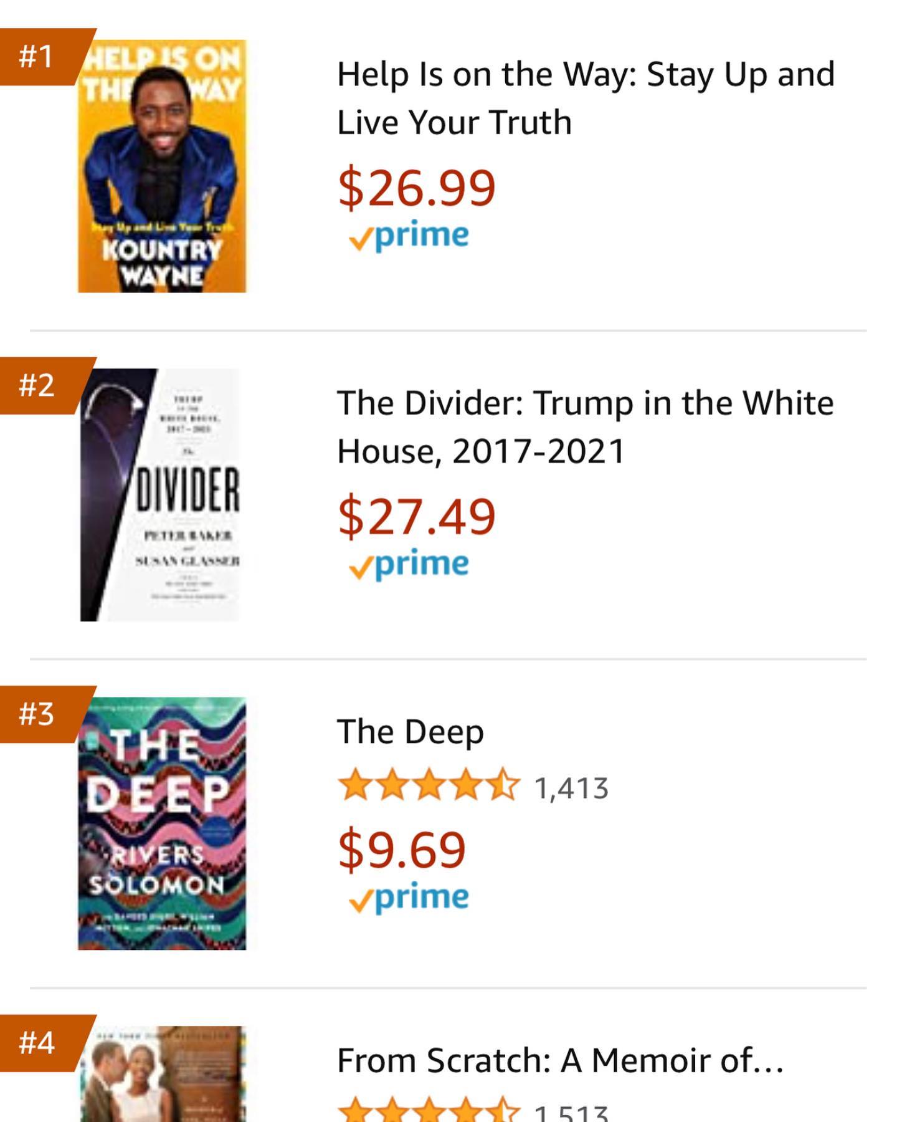The height and width of the screenshot is (1122, 897).
Task: Click the #1 rank badge
Action: tap(44, 57)
